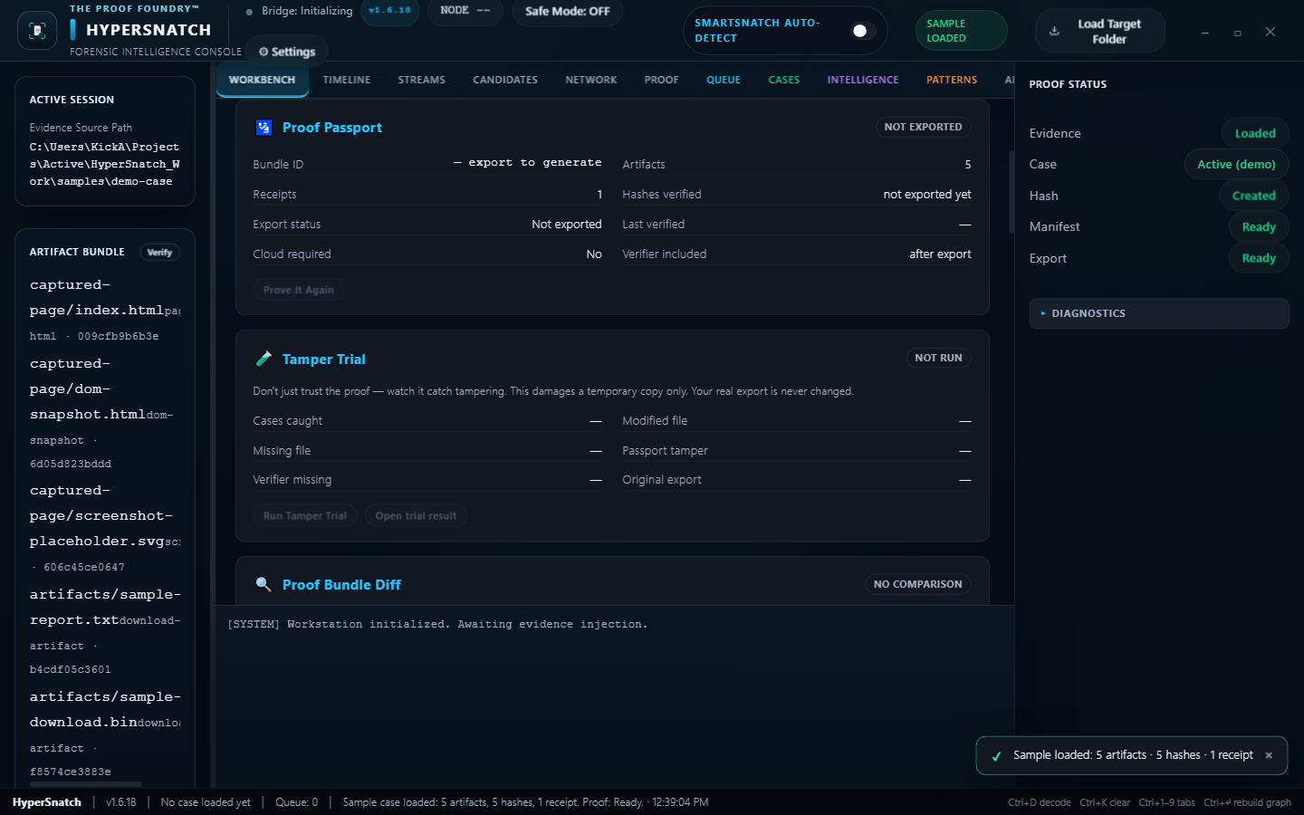Click the download icon beside Load Target Folder
Viewport: 1304px width, 815px height.
[x=1054, y=31]
